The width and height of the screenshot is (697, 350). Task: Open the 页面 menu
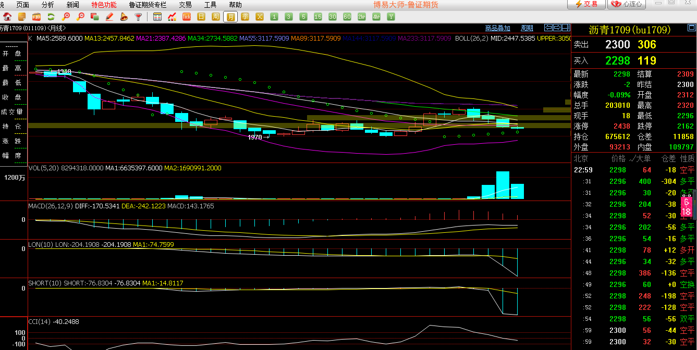coord(22,5)
